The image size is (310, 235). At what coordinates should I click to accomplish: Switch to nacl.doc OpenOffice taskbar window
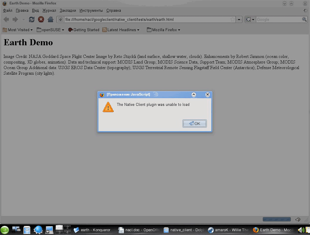coord(139,230)
